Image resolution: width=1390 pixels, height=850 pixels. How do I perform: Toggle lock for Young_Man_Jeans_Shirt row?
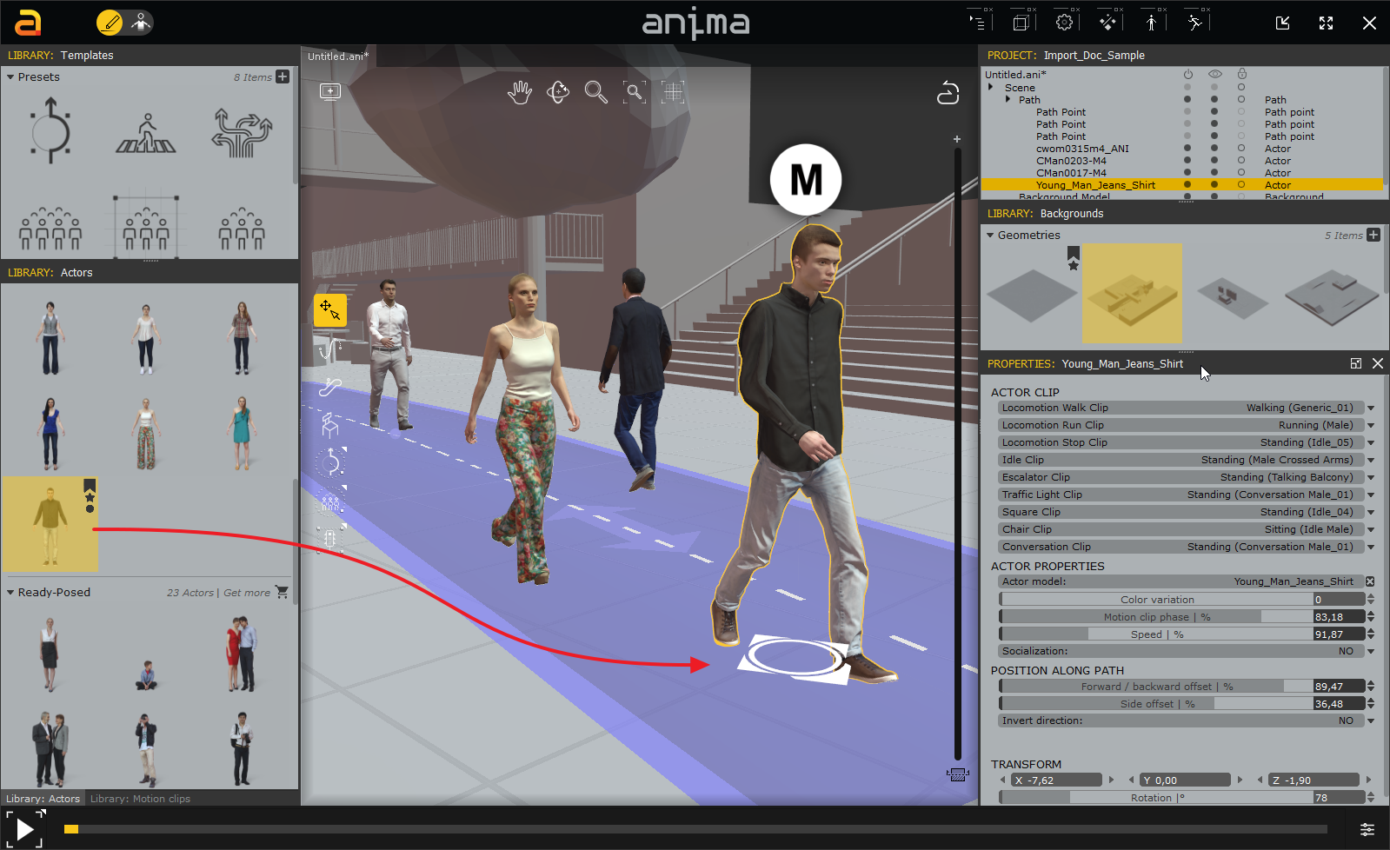coord(1241,185)
